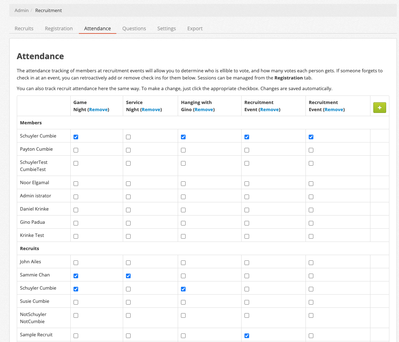Go to the Settings tab
Viewport: 399px width, 342px height.
pyautogui.click(x=166, y=28)
